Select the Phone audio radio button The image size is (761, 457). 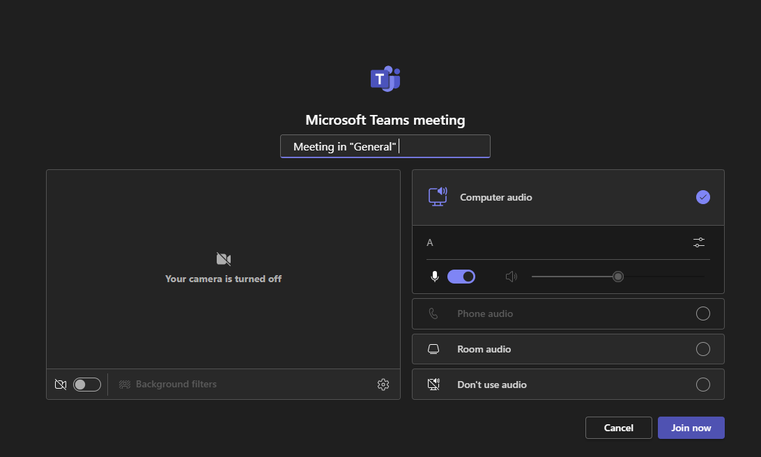pos(702,313)
